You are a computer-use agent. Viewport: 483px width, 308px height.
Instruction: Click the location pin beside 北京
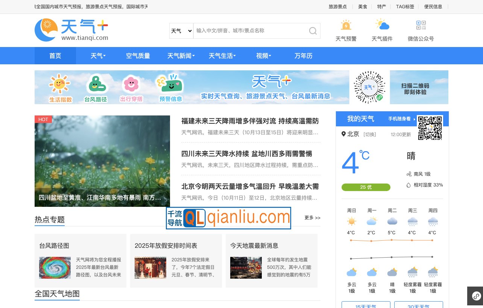[x=343, y=134]
